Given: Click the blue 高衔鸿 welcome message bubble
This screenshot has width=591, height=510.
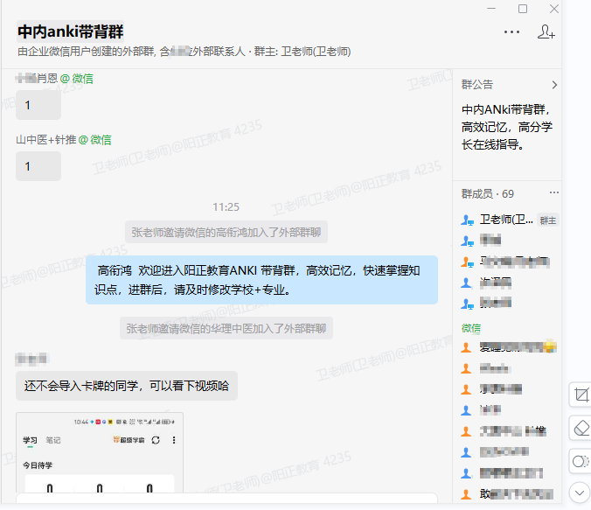Looking at the screenshot, I should pos(261,280).
